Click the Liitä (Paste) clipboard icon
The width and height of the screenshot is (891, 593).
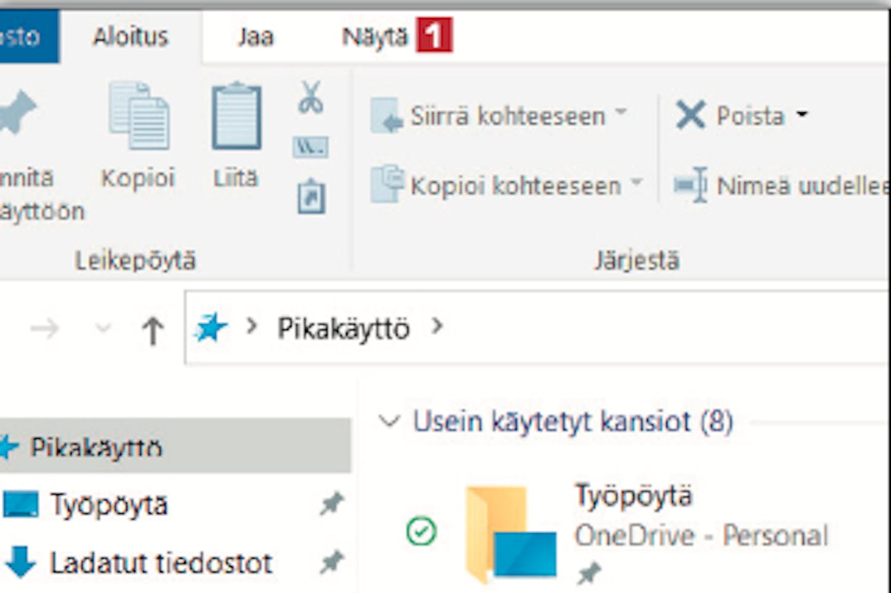tap(236, 117)
